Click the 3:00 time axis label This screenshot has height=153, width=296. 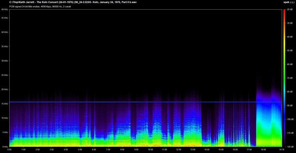click(x=52, y=149)
